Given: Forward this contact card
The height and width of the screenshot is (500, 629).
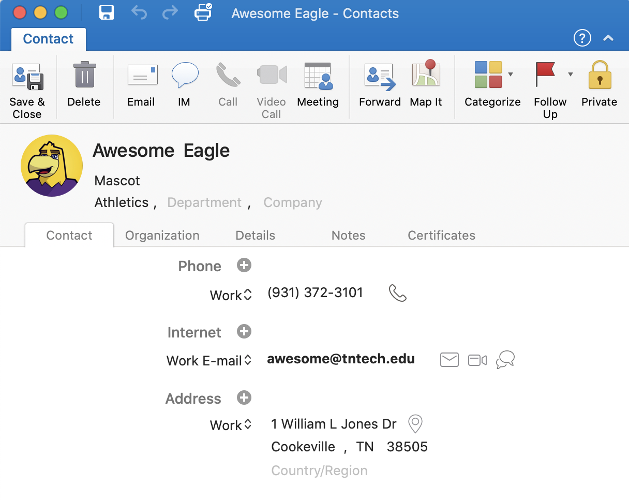Looking at the screenshot, I should coord(380,77).
